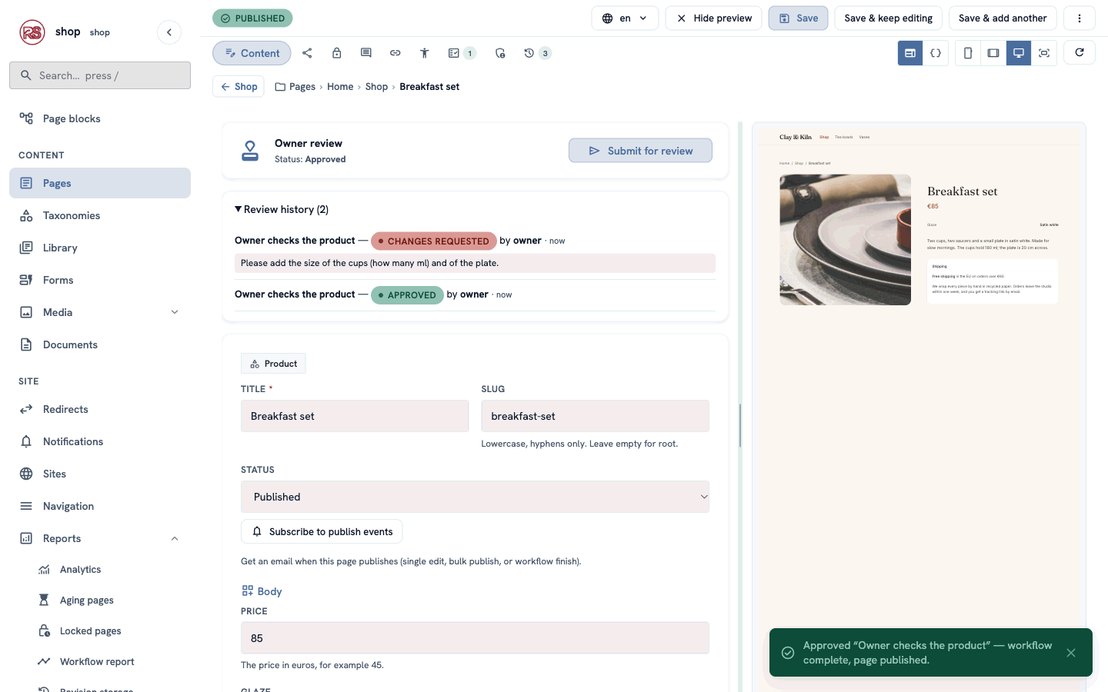Collapse the sidebar with the chevron button
The width and height of the screenshot is (1108, 692).
tap(169, 32)
